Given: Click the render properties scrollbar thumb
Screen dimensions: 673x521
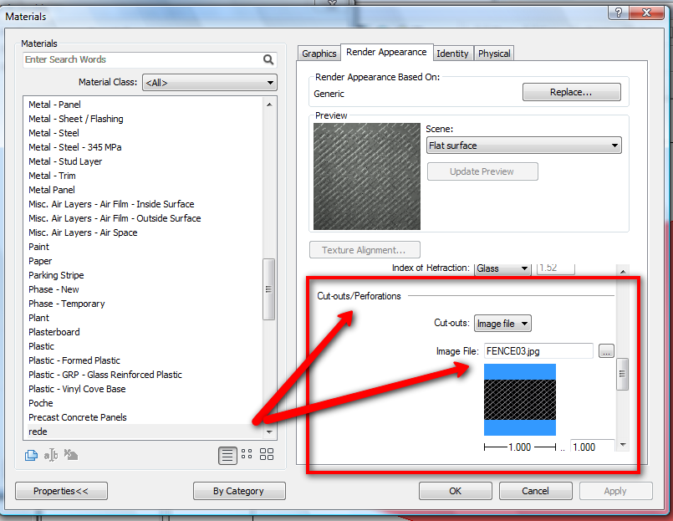Looking at the screenshot, I should (623, 374).
